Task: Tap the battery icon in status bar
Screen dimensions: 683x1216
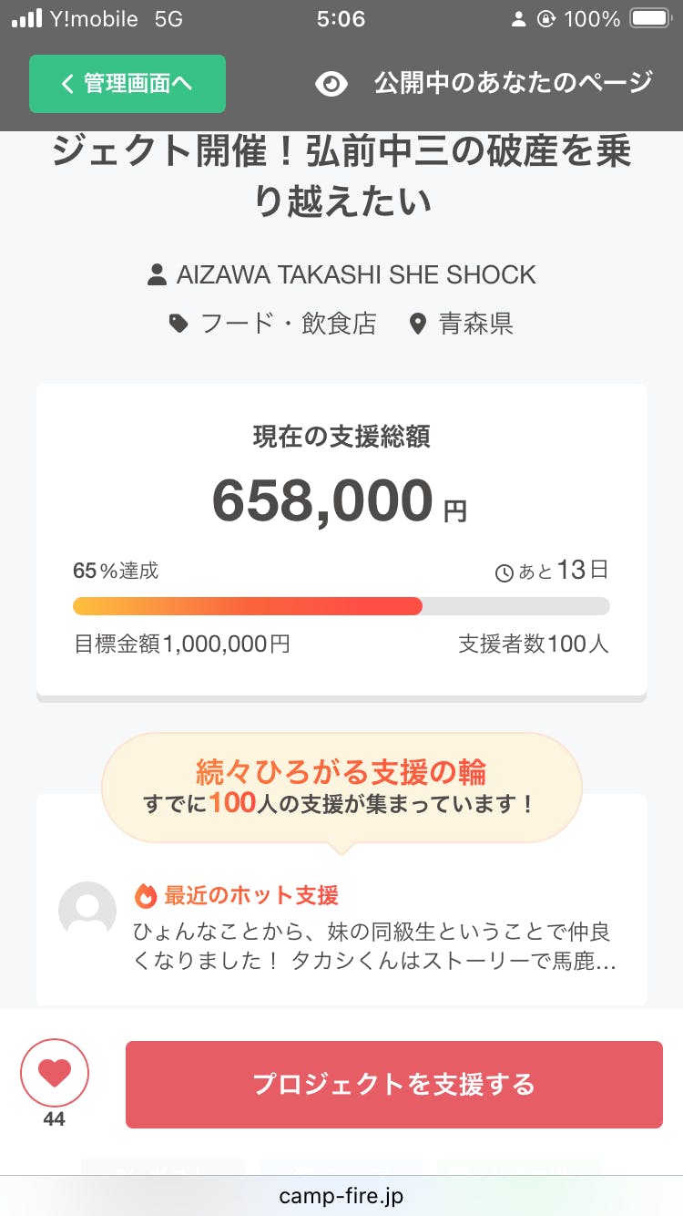Action: pos(651,19)
